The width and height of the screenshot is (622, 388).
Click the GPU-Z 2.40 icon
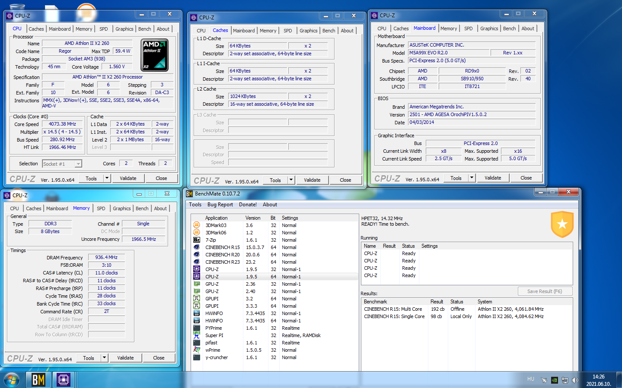pos(197,291)
